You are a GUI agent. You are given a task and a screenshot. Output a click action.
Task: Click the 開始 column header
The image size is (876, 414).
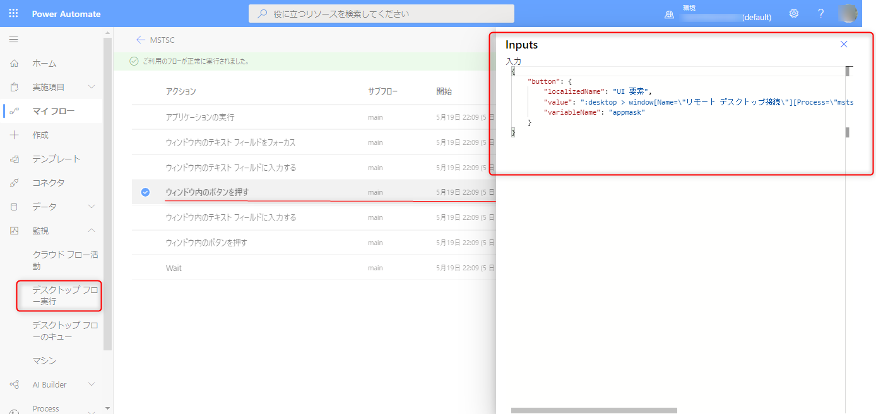tap(444, 91)
